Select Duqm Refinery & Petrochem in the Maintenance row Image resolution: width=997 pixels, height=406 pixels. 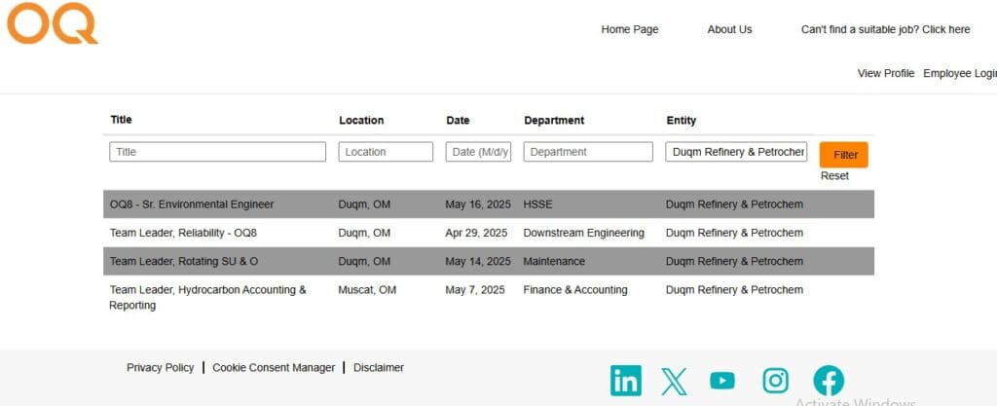(x=734, y=262)
